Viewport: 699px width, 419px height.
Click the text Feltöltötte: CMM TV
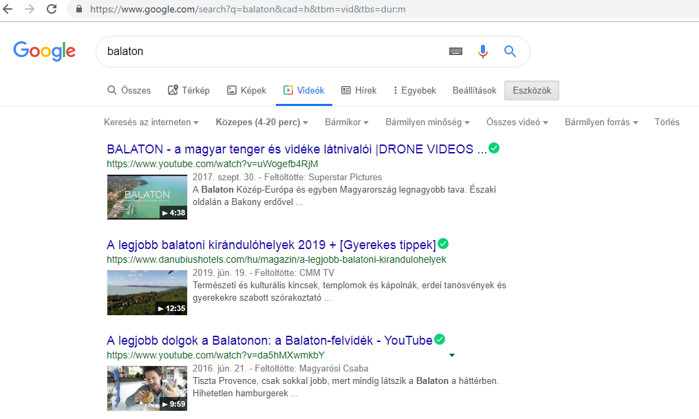tap(294, 272)
